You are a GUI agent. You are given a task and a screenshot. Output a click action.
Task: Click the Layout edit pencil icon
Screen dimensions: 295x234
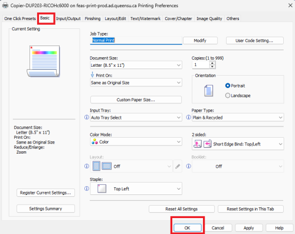[x=178, y=166]
